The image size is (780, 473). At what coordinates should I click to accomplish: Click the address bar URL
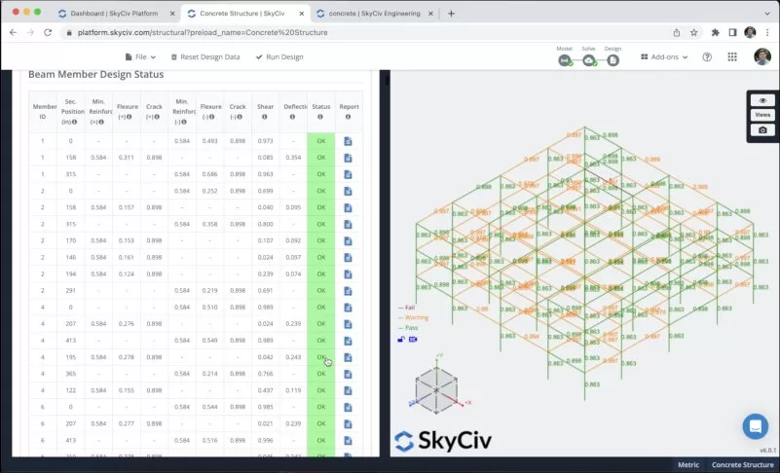(x=203, y=32)
